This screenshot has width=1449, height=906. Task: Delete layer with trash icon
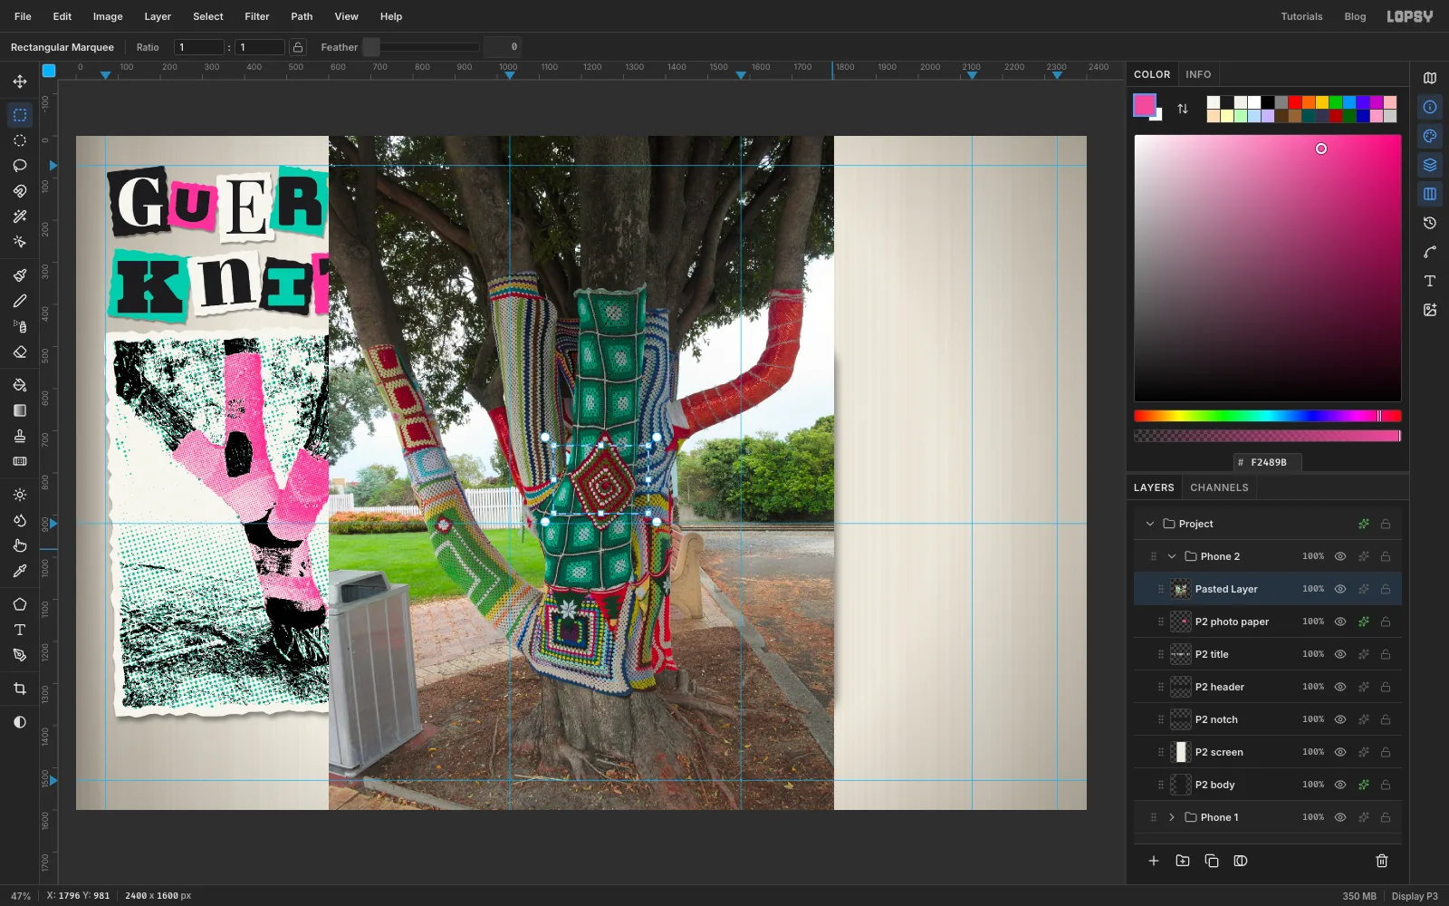click(1382, 861)
